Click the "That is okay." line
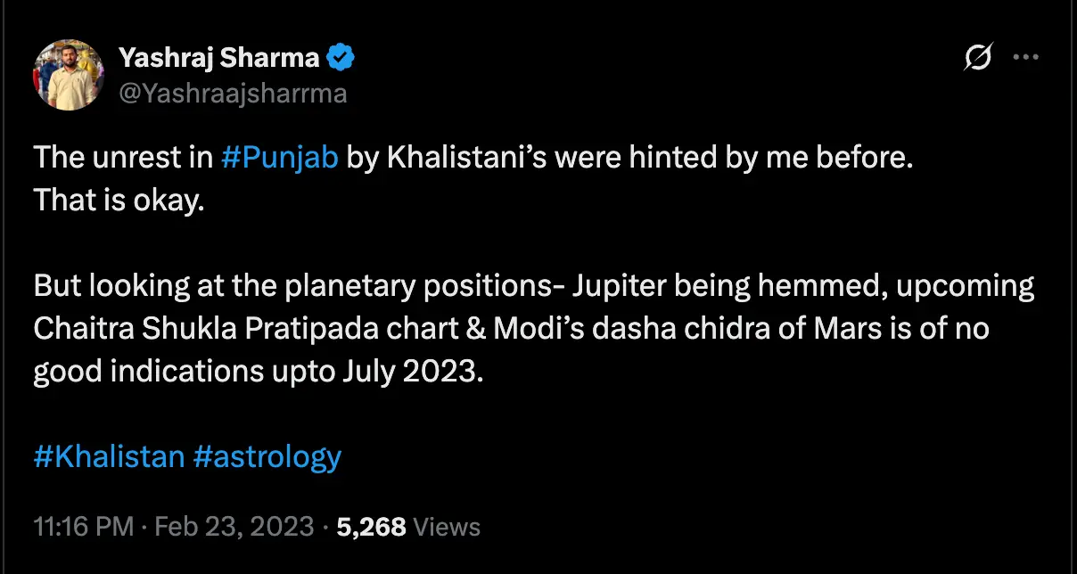Screen dimensions: 1077x574 click(x=119, y=201)
